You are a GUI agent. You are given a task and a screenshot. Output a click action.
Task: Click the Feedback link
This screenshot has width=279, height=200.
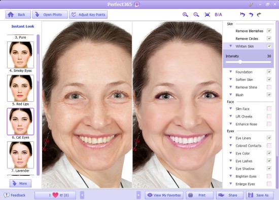coord(15,195)
